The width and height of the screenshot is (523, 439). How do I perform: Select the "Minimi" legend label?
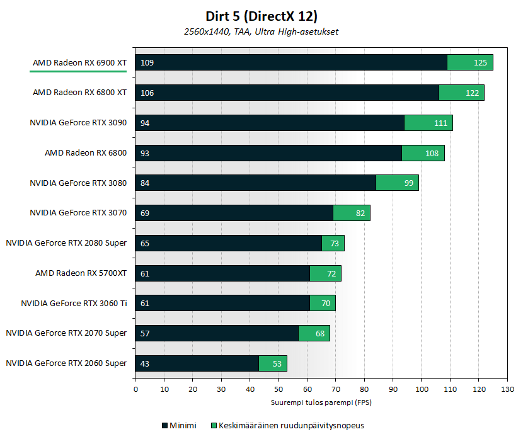click(183, 426)
